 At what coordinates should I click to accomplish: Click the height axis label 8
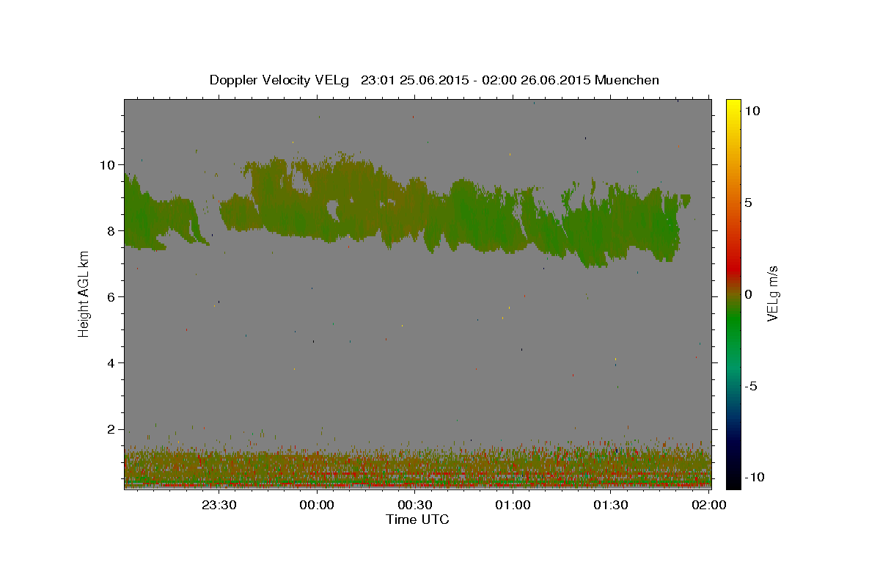(x=111, y=230)
